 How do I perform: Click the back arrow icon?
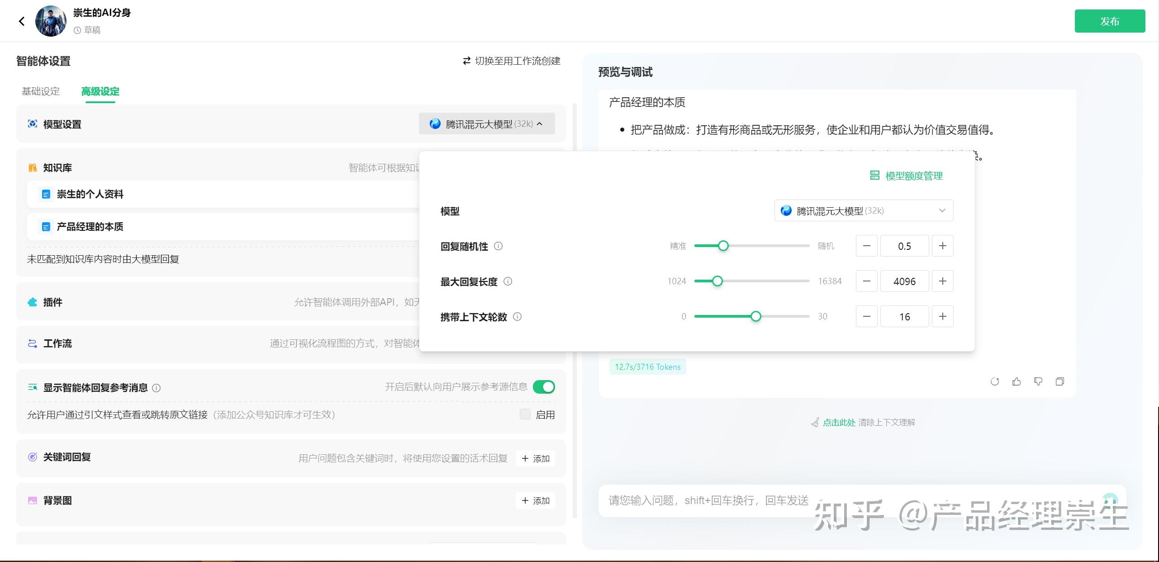tap(22, 21)
